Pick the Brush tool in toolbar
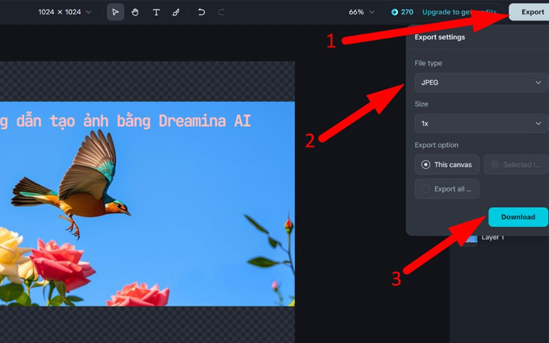 click(176, 12)
